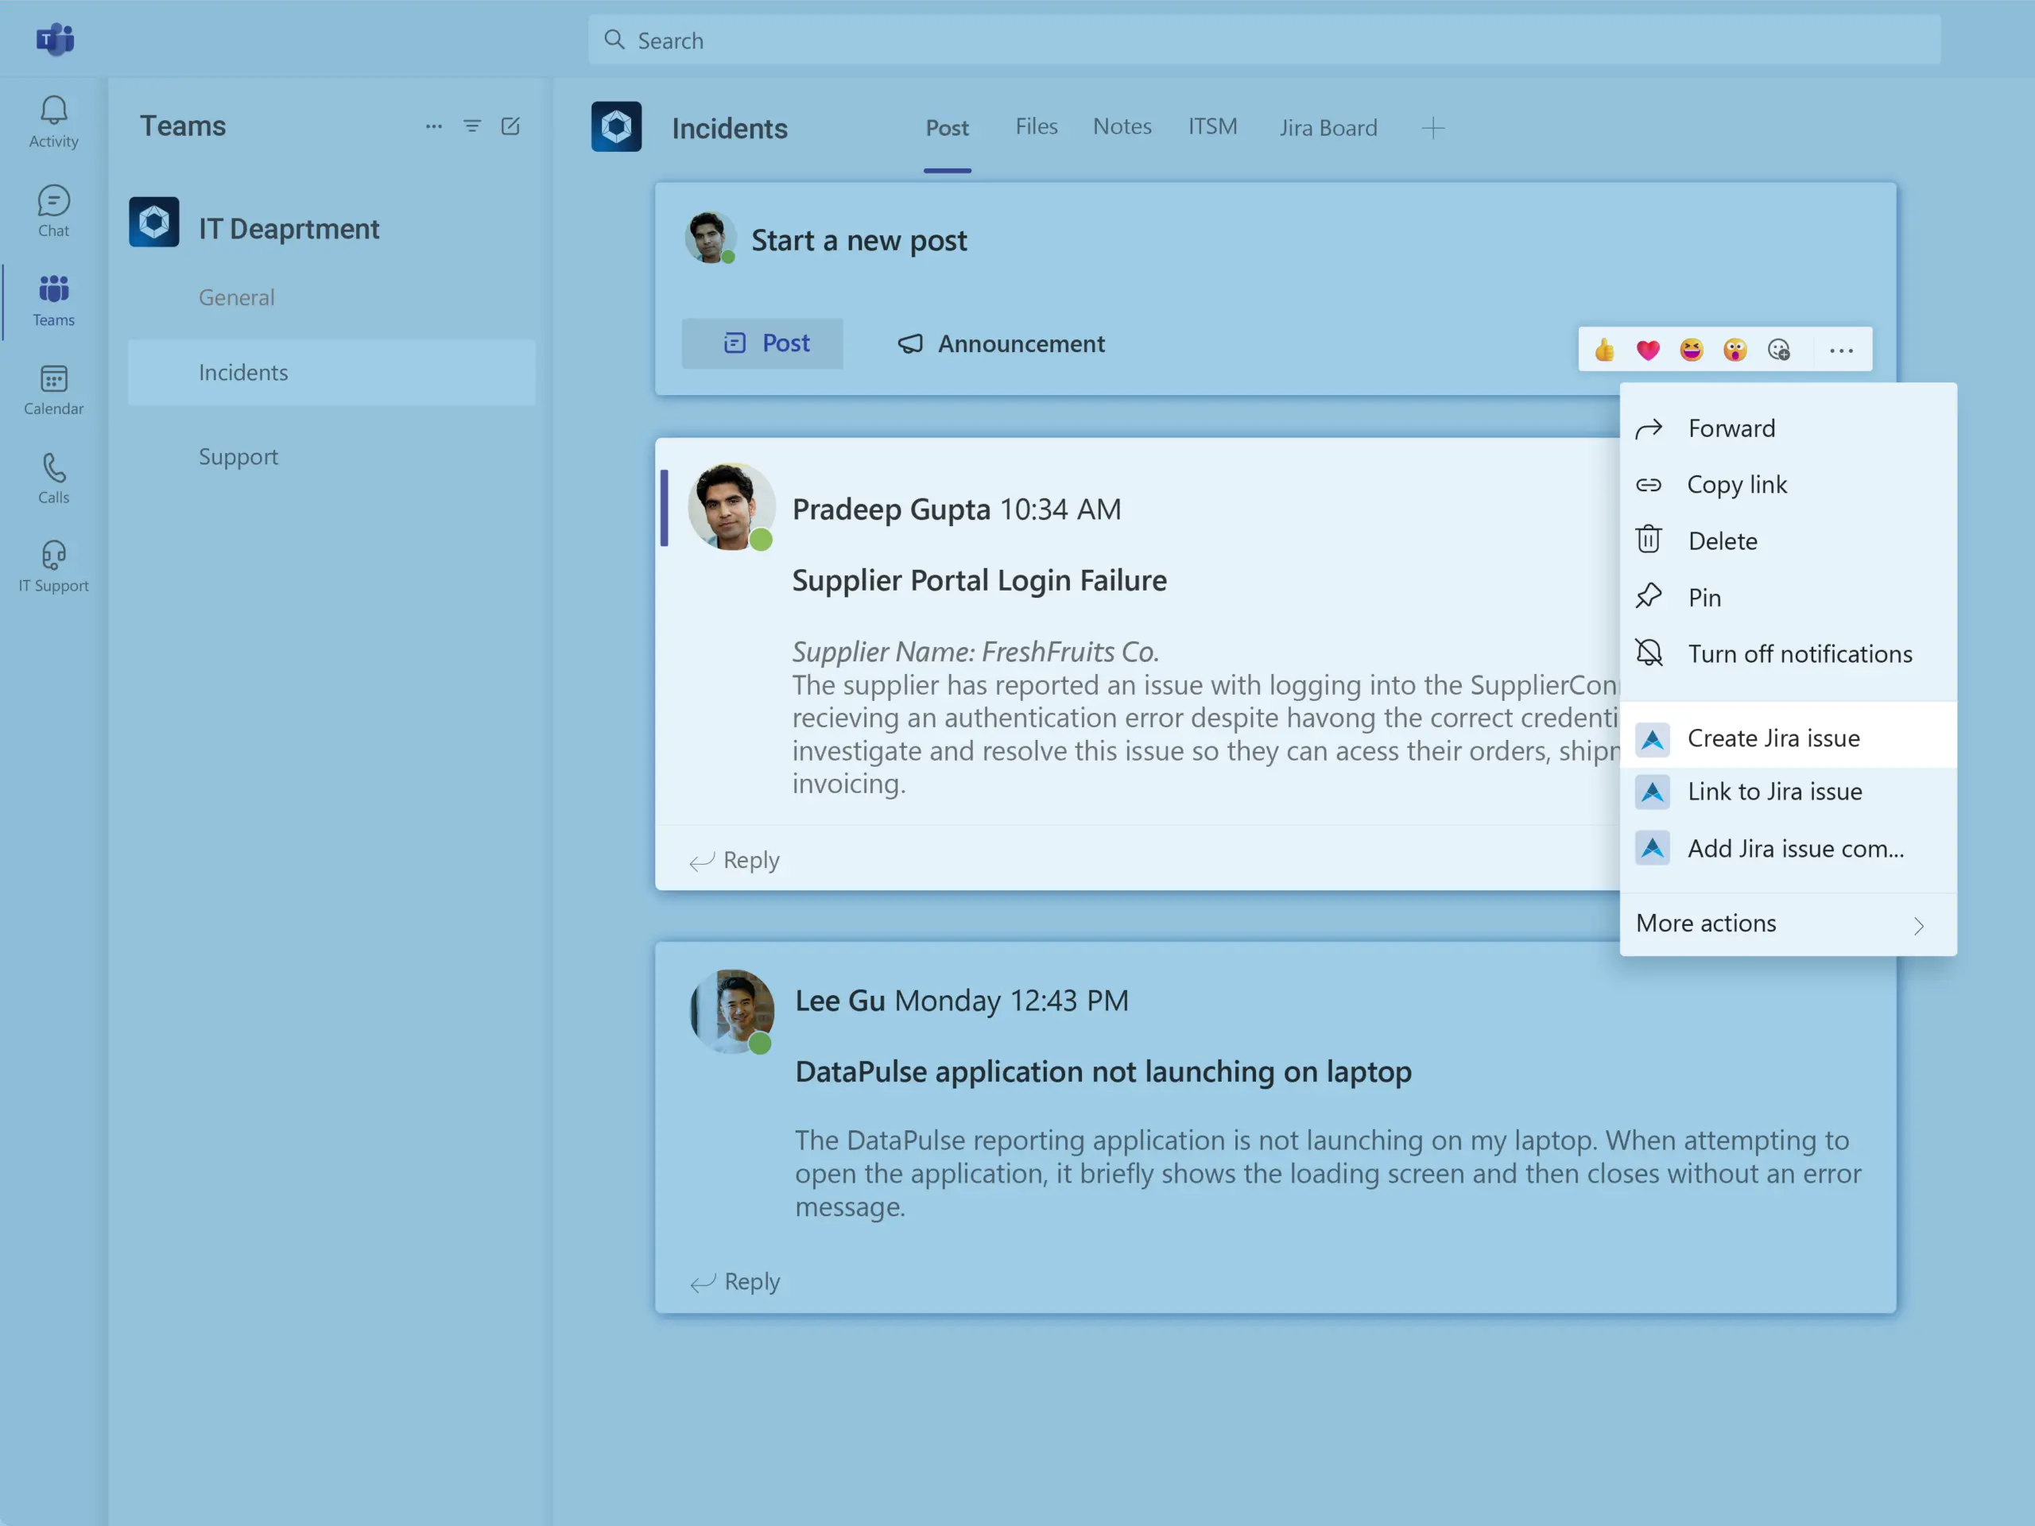Screen dimensions: 2035x1526
Task: Click the filter teams icon
Action: (472, 126)
